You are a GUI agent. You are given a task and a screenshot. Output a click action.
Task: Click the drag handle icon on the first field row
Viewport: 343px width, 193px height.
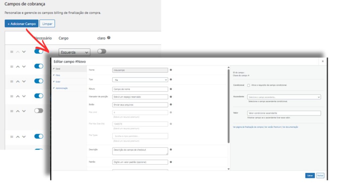coord(11,52)
